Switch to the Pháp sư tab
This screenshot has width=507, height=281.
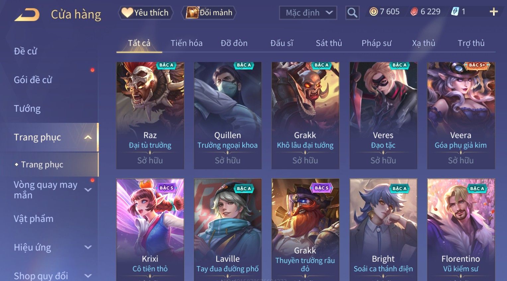coord(377,43)
